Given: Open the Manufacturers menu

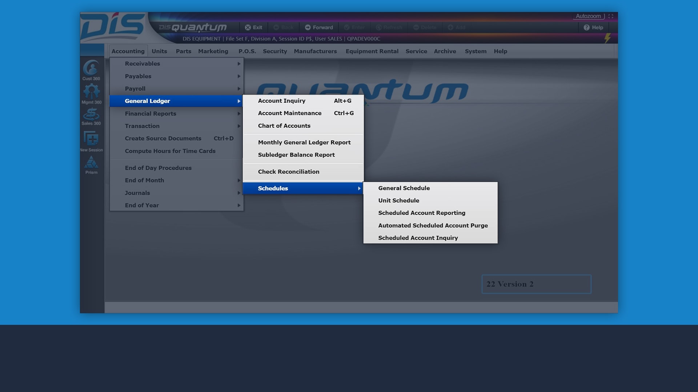Looking at the screenshot, I should point(315,51).
